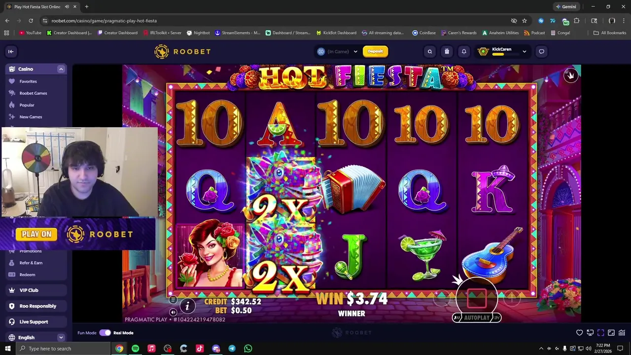Mute the slot game sound icon

pyautogui.click(x=173, y=312)
